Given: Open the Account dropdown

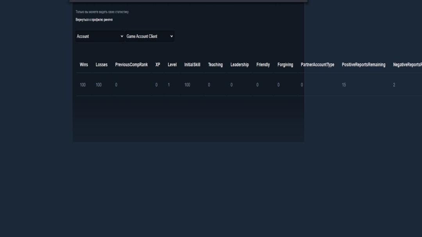Looking at the screenshot, I should pos(100,36).
